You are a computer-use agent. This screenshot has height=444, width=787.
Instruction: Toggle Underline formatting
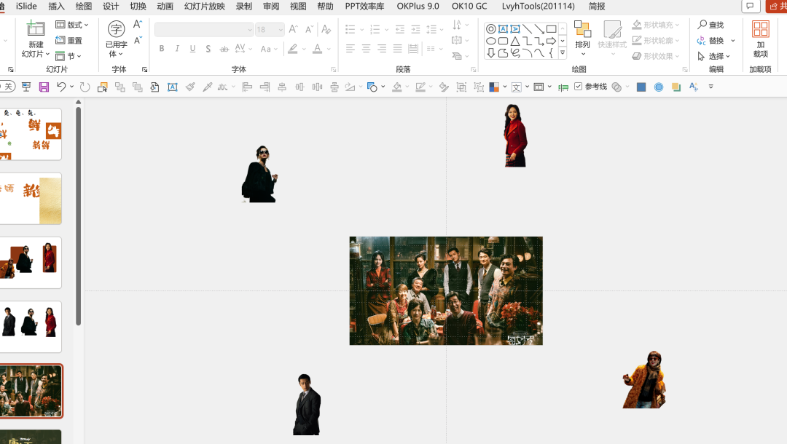tap(192, 49)
